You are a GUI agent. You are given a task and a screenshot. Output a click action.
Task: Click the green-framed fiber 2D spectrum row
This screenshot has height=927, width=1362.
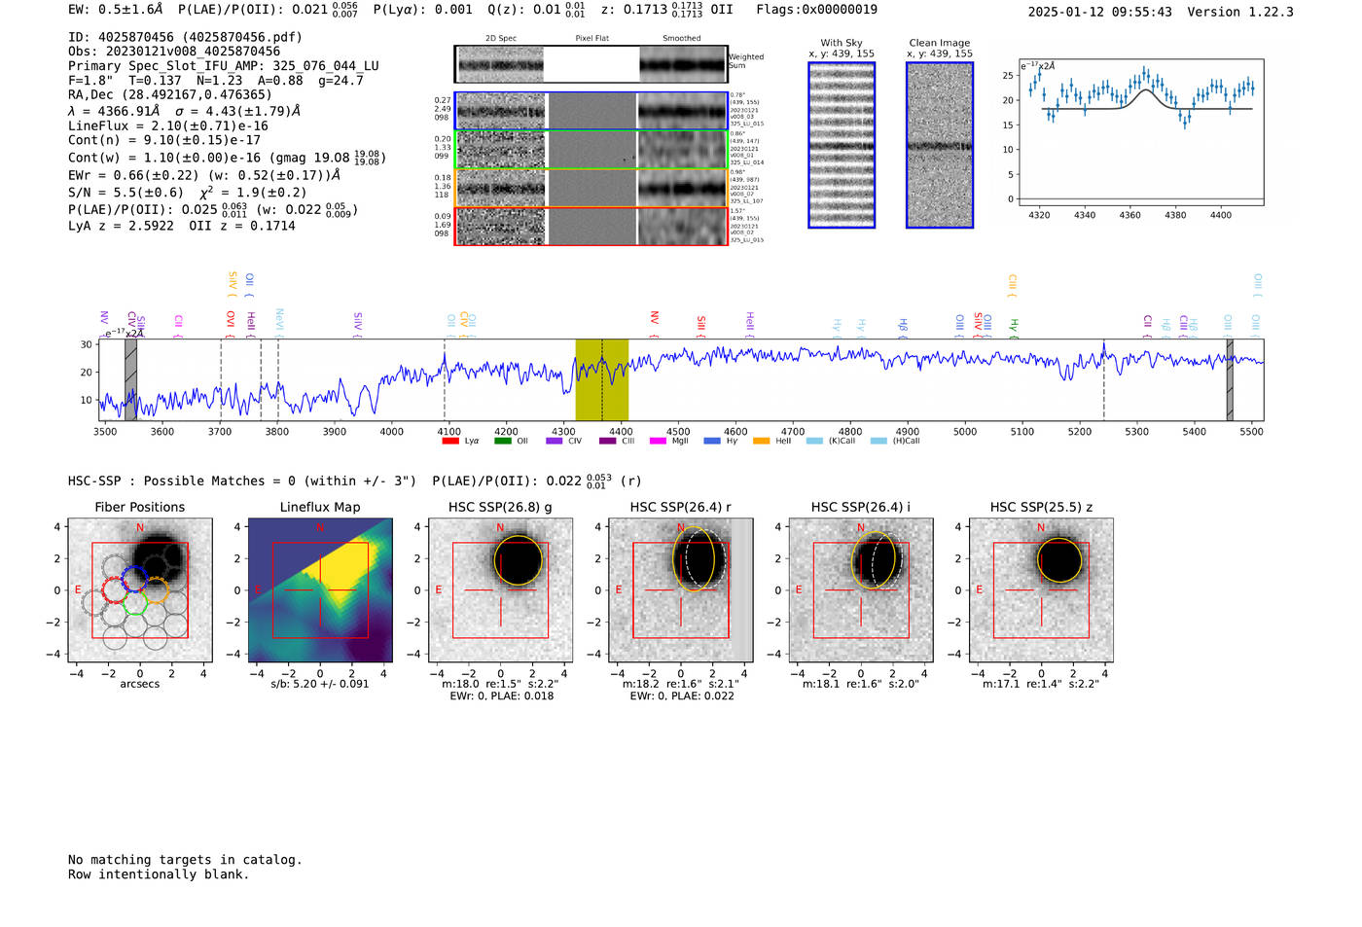591,150
